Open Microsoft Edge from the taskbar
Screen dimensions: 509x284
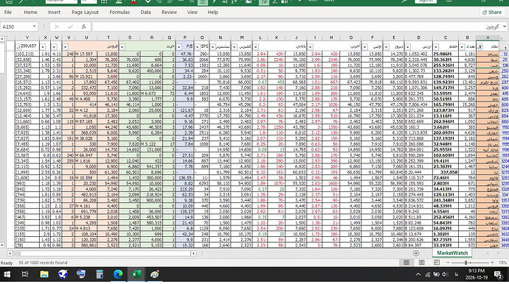pos(118,274)
